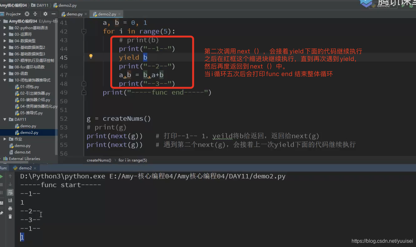Fold the for loop at line 42
The image size is (416, 247).
click(x=84, y=31)
